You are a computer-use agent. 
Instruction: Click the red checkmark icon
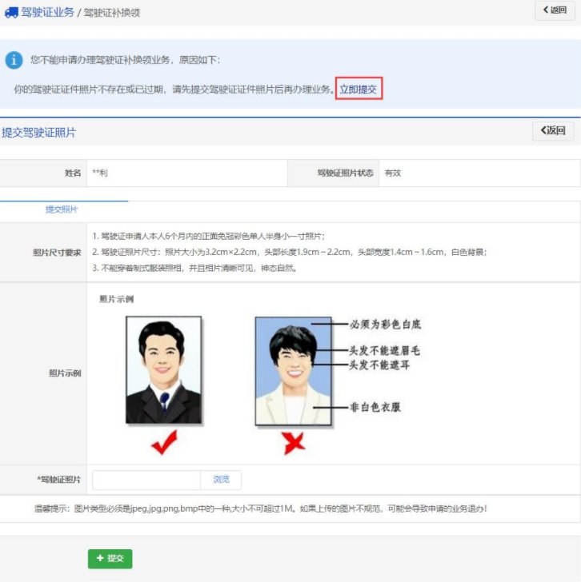click(x=163, y=442)
